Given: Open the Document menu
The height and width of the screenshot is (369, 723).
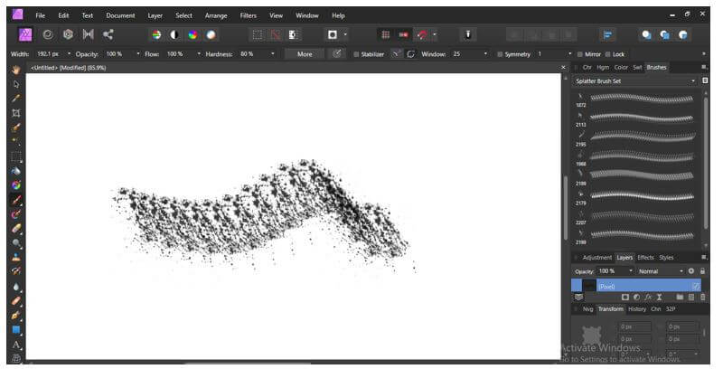Looking at the screenshot, I should (120, 15).
